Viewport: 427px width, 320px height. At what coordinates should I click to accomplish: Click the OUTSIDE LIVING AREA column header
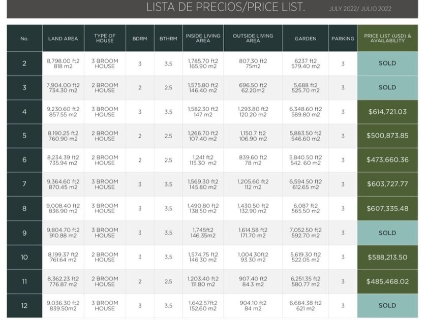253,39
